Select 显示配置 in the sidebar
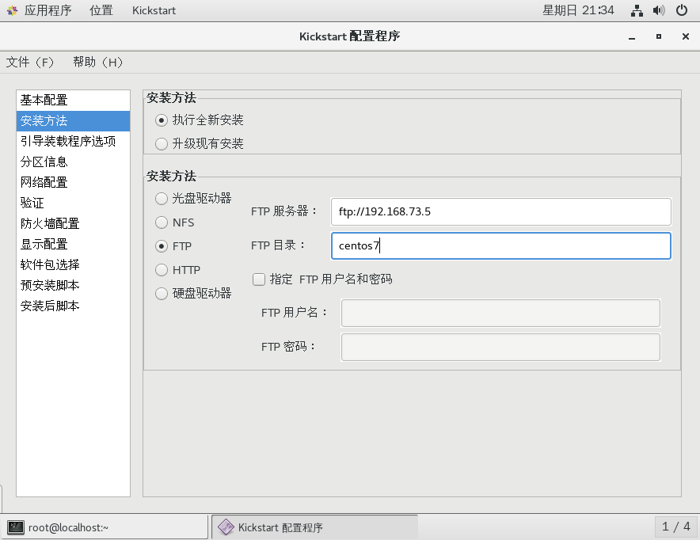Screen dimensions: 700x540 coord(73,244)
